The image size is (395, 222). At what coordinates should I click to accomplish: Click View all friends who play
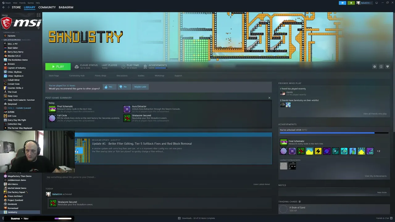point(375,114)
